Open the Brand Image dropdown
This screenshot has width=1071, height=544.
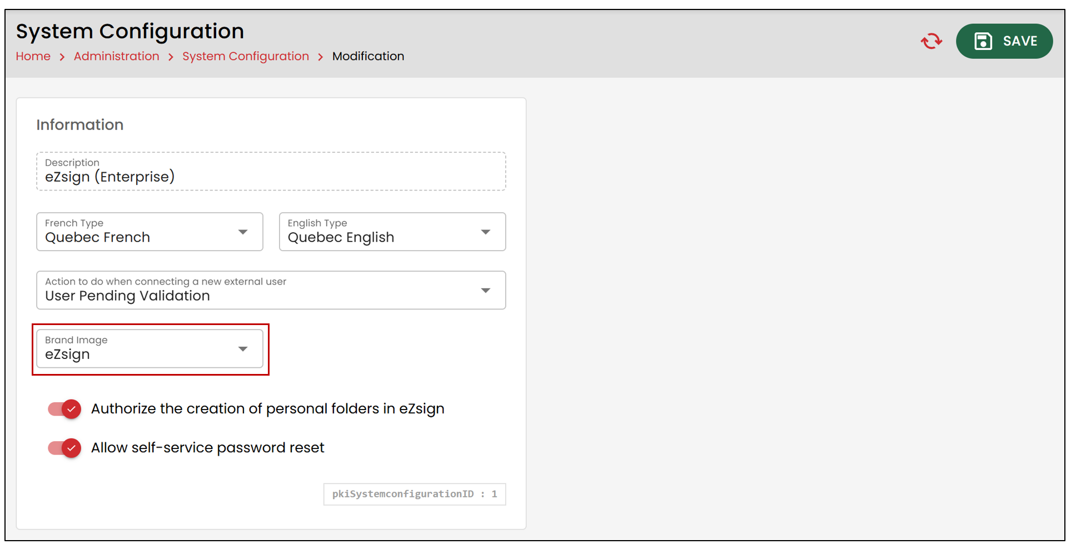tap(150, 348)
